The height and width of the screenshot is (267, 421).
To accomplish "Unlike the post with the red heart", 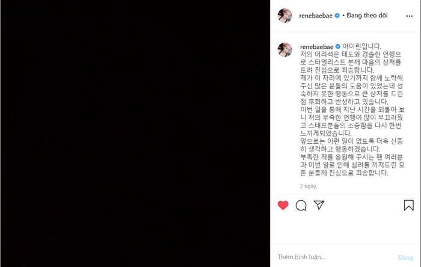I will (x=283, y=205).
